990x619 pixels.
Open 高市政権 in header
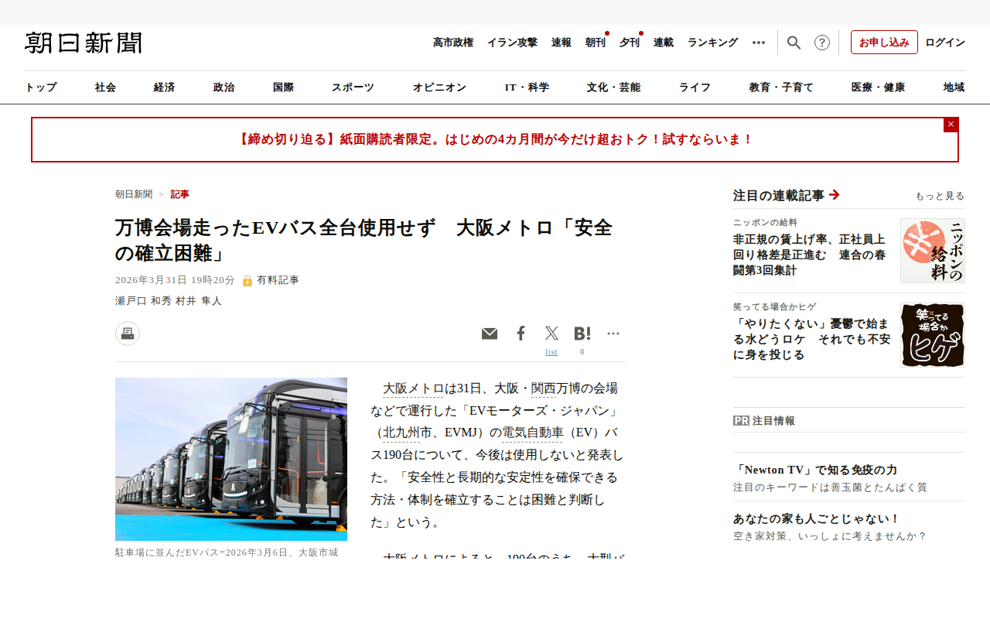pos(453,43)
